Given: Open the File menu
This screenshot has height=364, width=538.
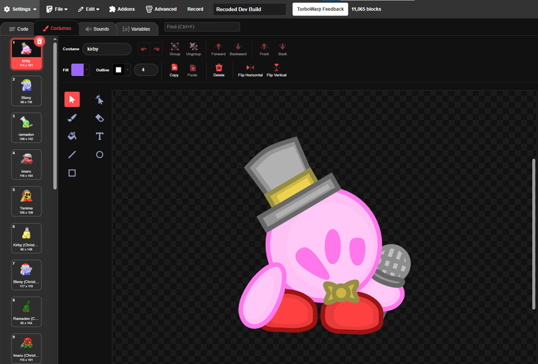Looking at the screenshot, I should [x=57, y=9].
